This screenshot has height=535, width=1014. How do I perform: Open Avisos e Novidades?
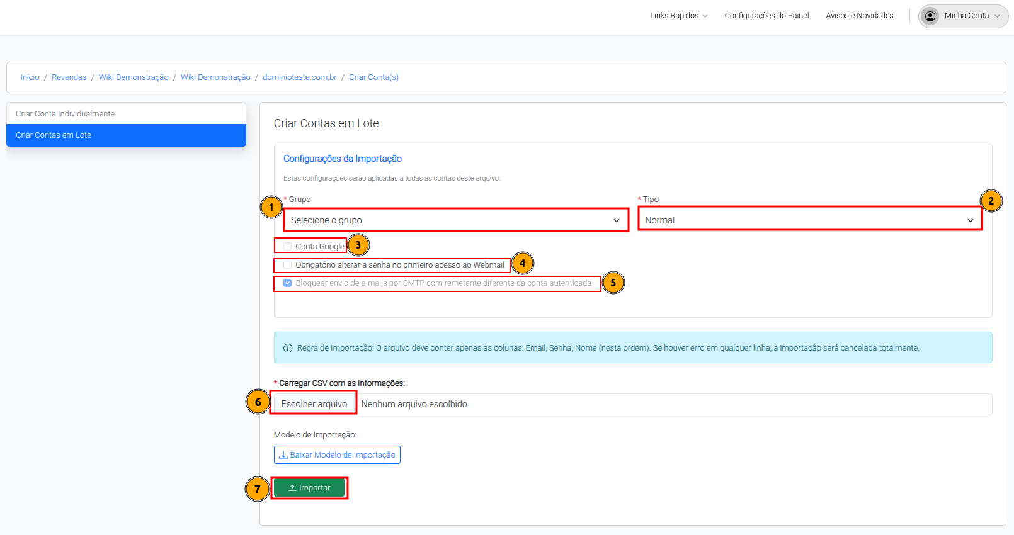860,16
